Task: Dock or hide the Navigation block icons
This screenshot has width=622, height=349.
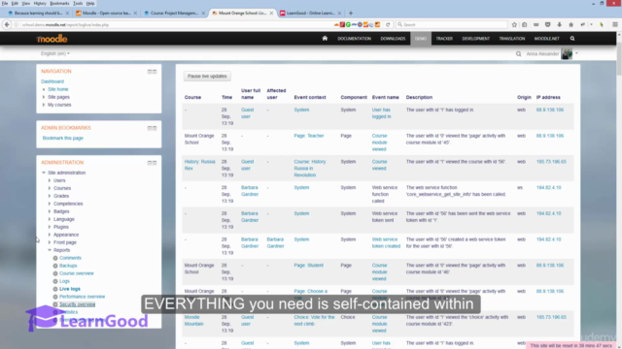Action: 152,72
